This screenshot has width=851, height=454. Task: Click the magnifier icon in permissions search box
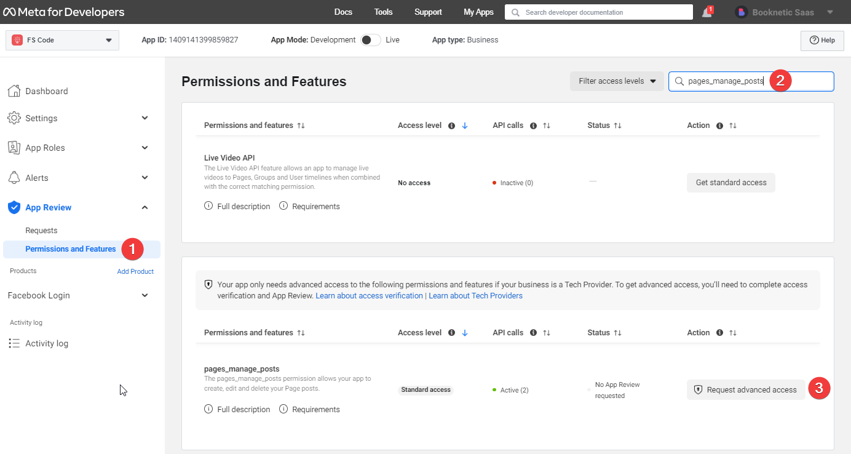pos(679,81)
